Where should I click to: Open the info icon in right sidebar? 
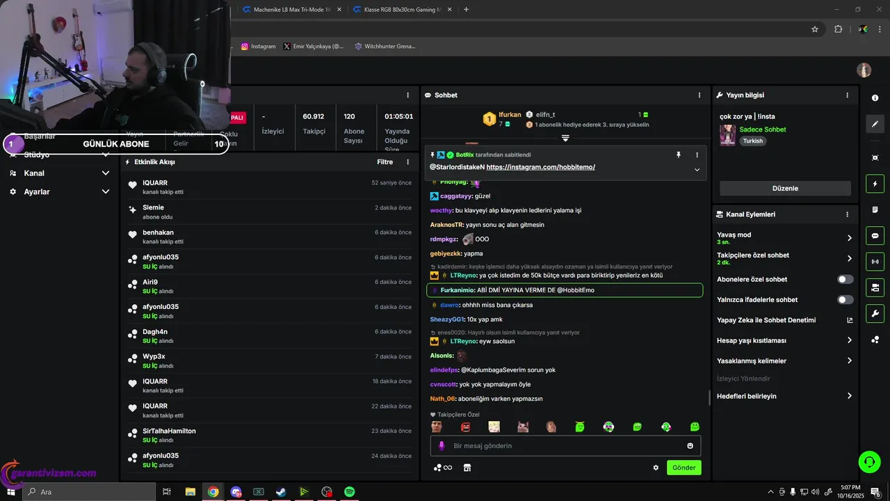[875, 98]
